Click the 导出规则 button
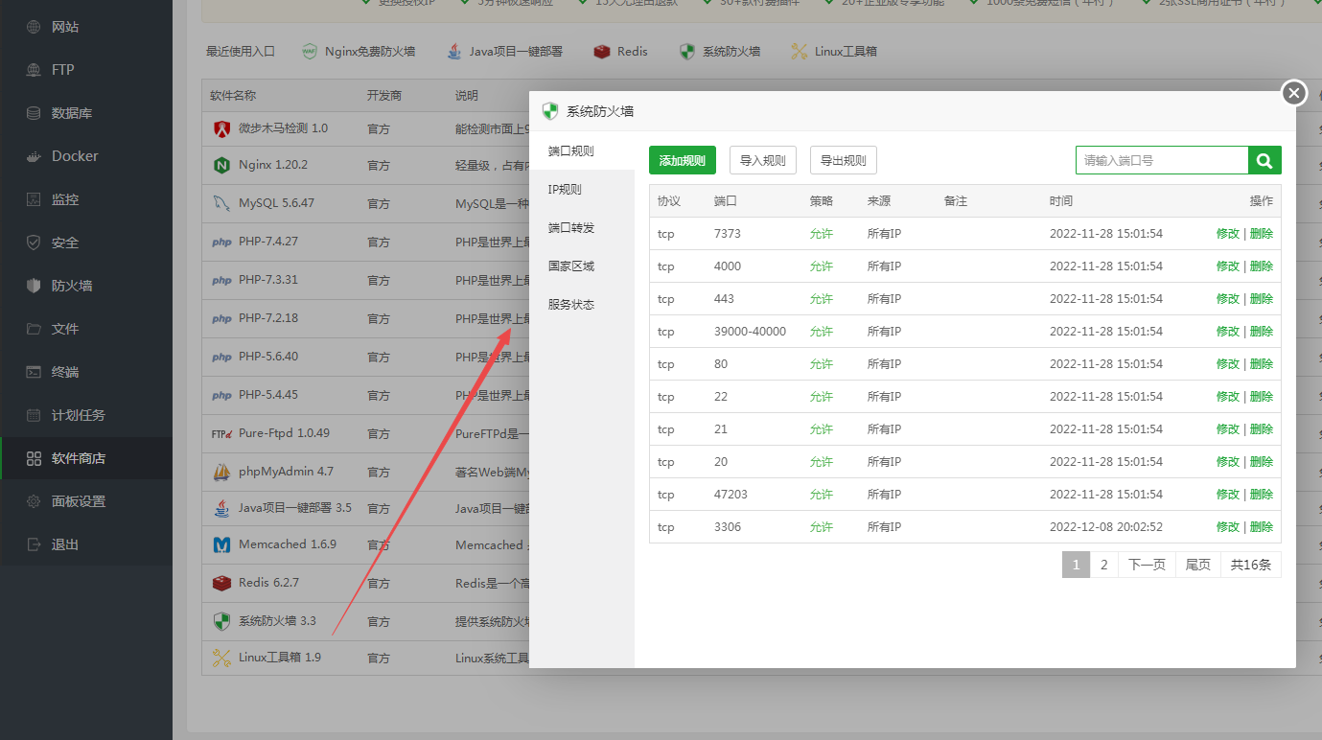The height and width of the screenshot is (740, 1322). click(844, 160)
